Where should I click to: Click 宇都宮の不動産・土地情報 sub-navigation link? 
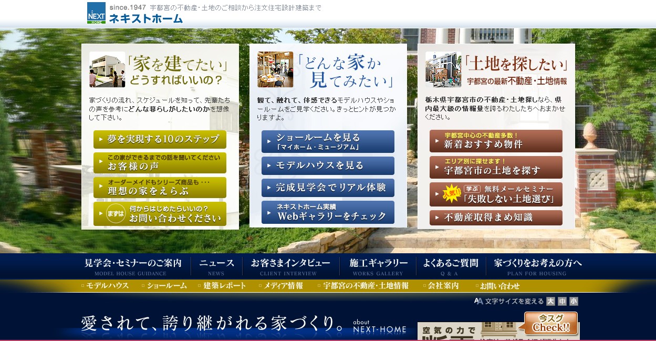click(365, 286)
